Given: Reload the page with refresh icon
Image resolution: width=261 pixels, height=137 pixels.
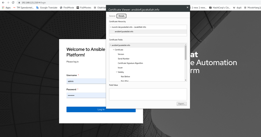Looking at the screenshot, I should (13, 3).
